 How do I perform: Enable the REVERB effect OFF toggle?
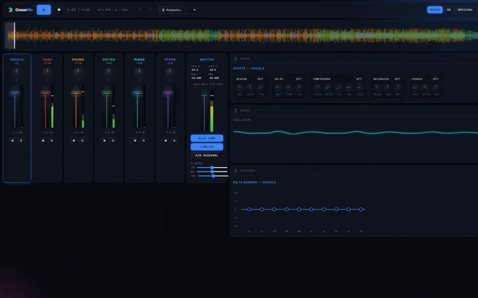[x=260, y=79]
